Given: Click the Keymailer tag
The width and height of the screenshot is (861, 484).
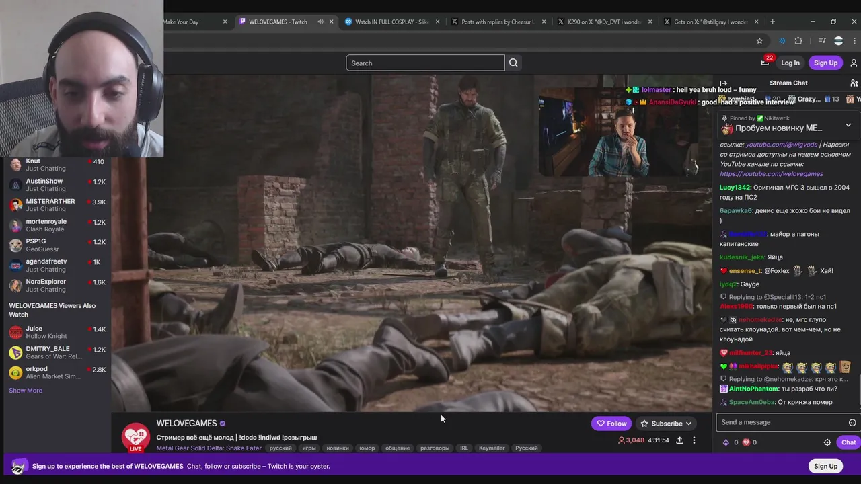Looking at the screenshot, I should coord(492,448).
